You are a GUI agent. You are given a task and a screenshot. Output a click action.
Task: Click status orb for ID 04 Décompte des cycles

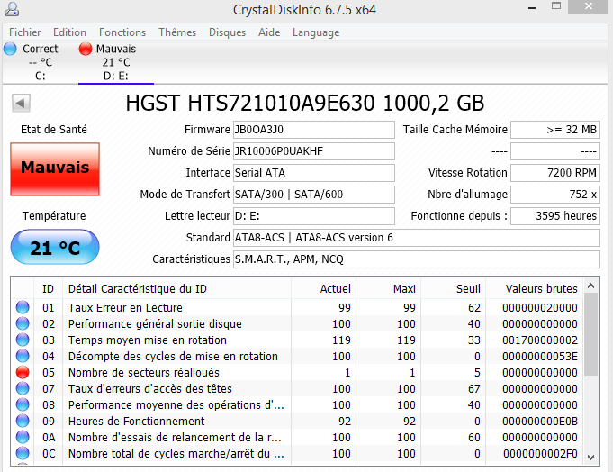tap(23, 356)
